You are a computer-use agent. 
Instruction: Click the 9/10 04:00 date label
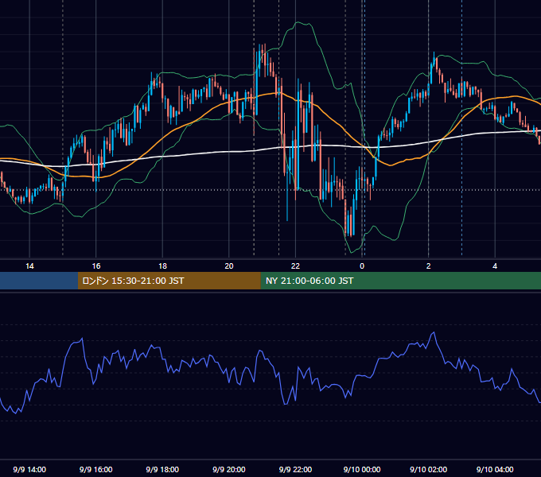(495, 469)
